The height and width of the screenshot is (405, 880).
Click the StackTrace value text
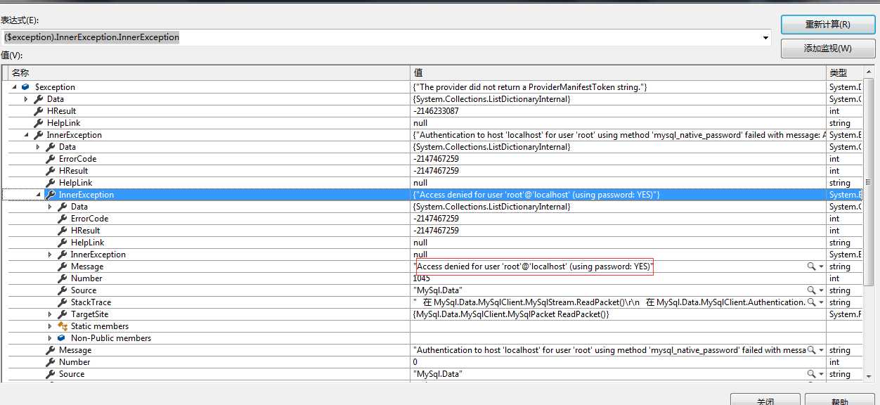pyautogui.click(x=609, y=302)
